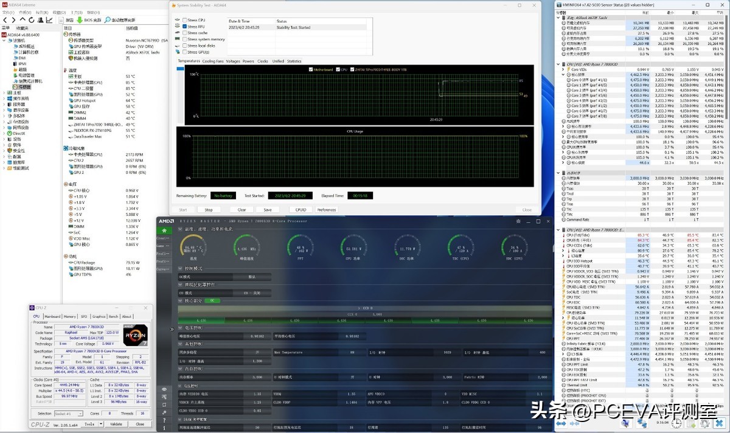Click CPUID button in stability test

tap(301, 210)
